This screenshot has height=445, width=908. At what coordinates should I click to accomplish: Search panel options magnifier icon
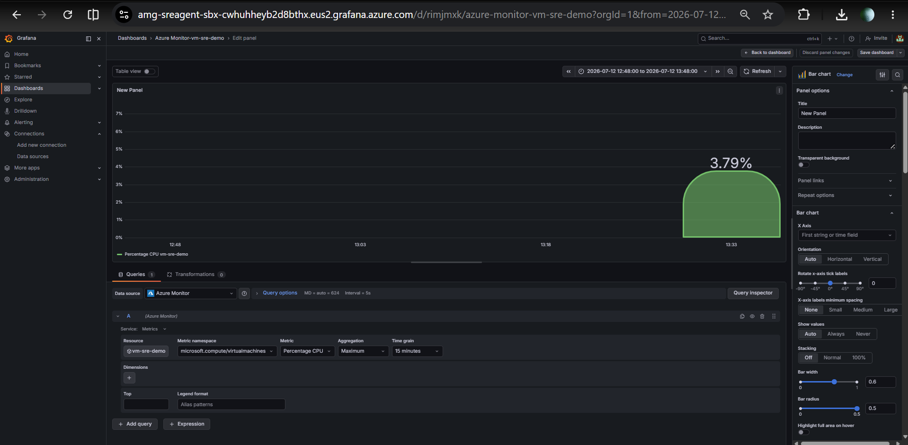point(898,75)
